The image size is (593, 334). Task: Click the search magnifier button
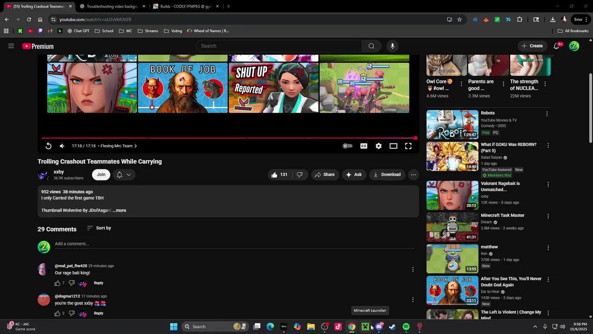371,46
